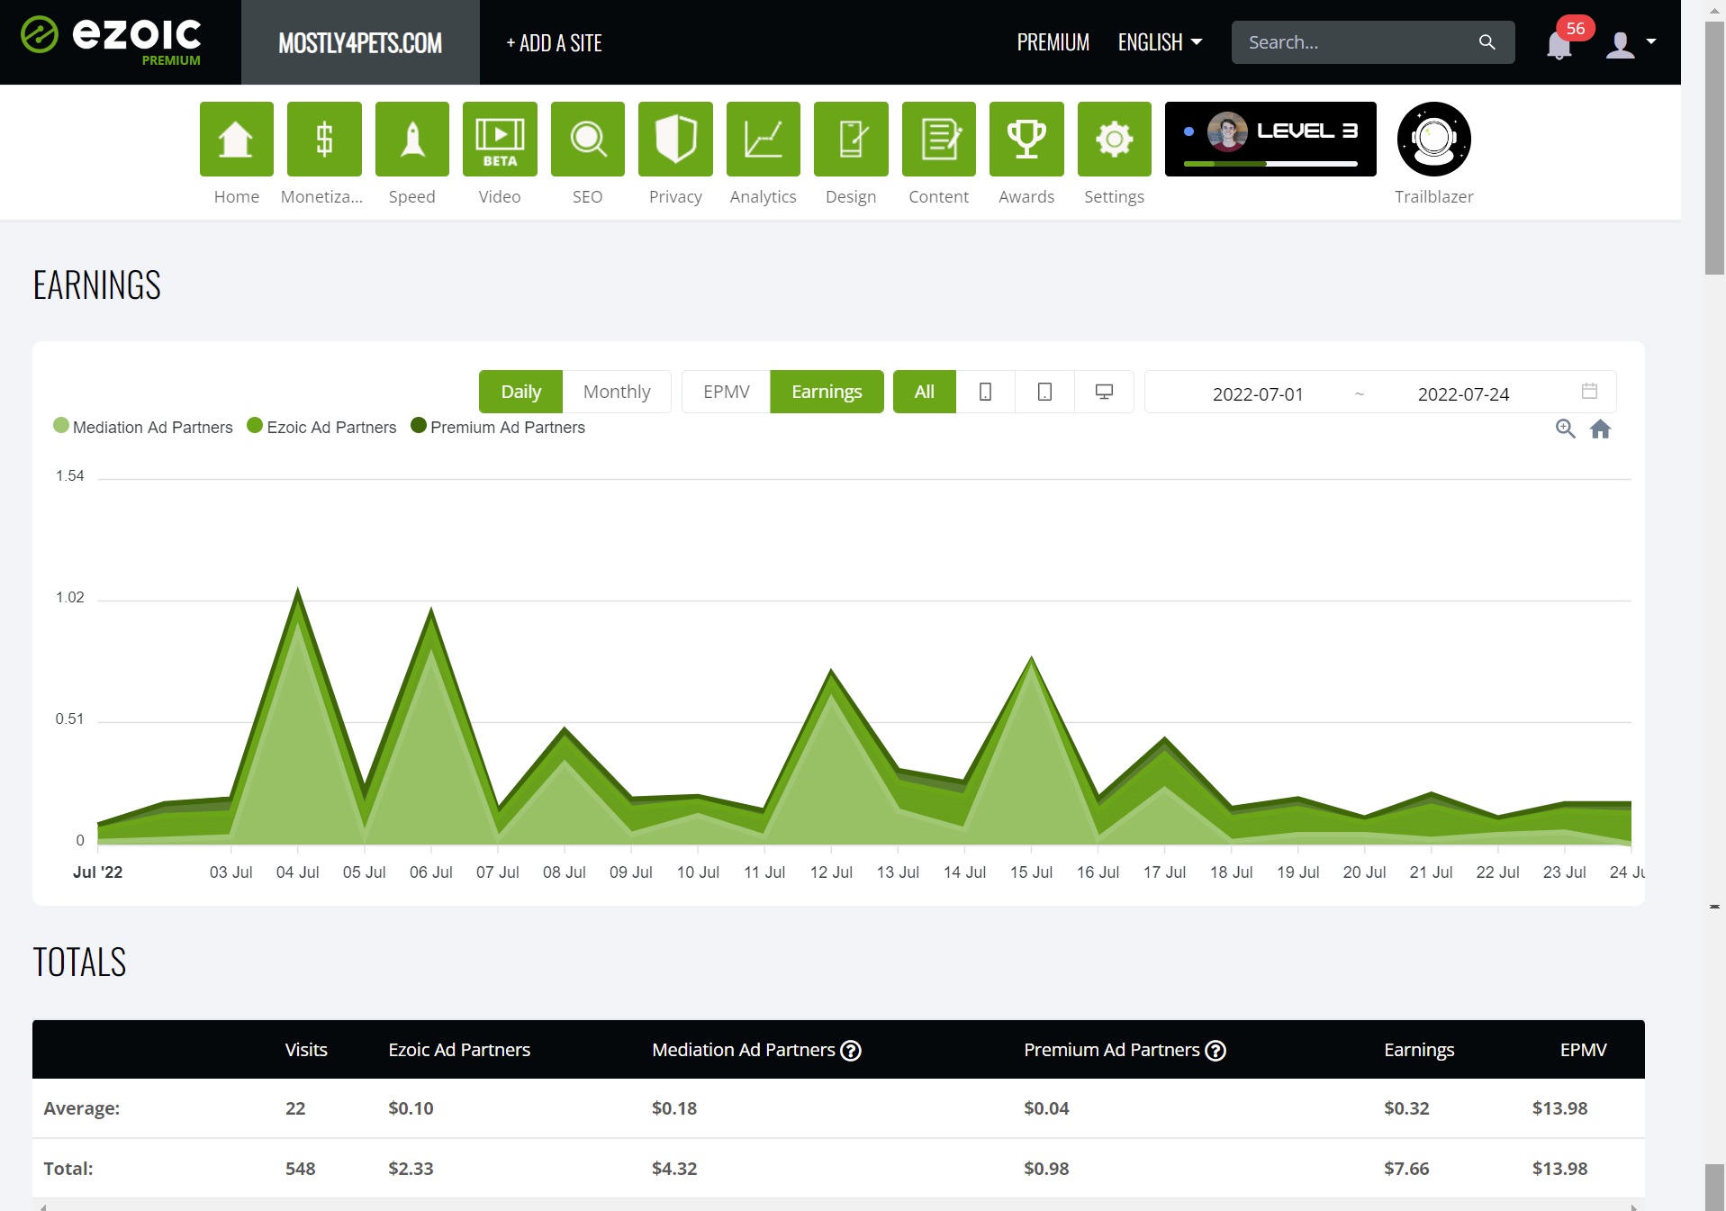Click the search magnifier icon
The image size is (1726, 1211).
point(1487,42)
